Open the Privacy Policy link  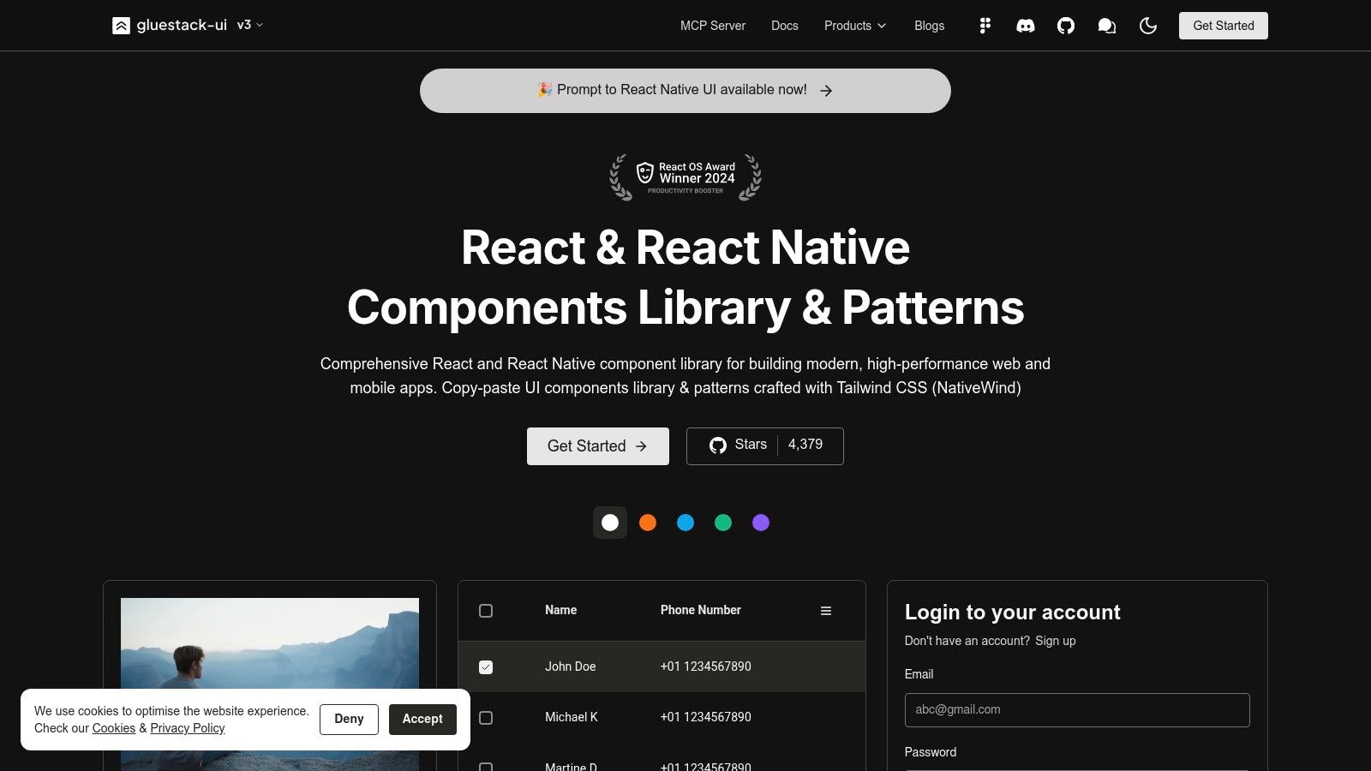(x=188, y=728)
